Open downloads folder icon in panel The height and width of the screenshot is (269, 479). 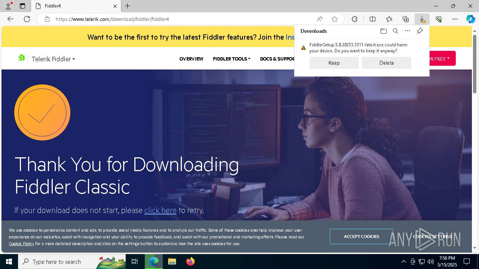(x=383, y=31)
